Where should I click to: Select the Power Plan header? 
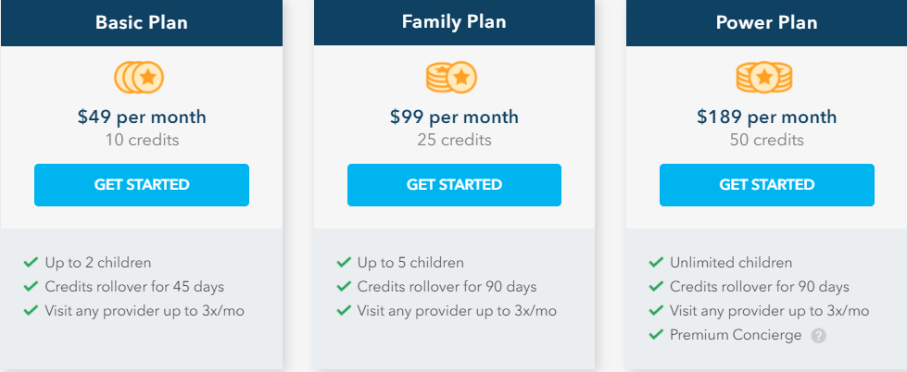[766, 22]
